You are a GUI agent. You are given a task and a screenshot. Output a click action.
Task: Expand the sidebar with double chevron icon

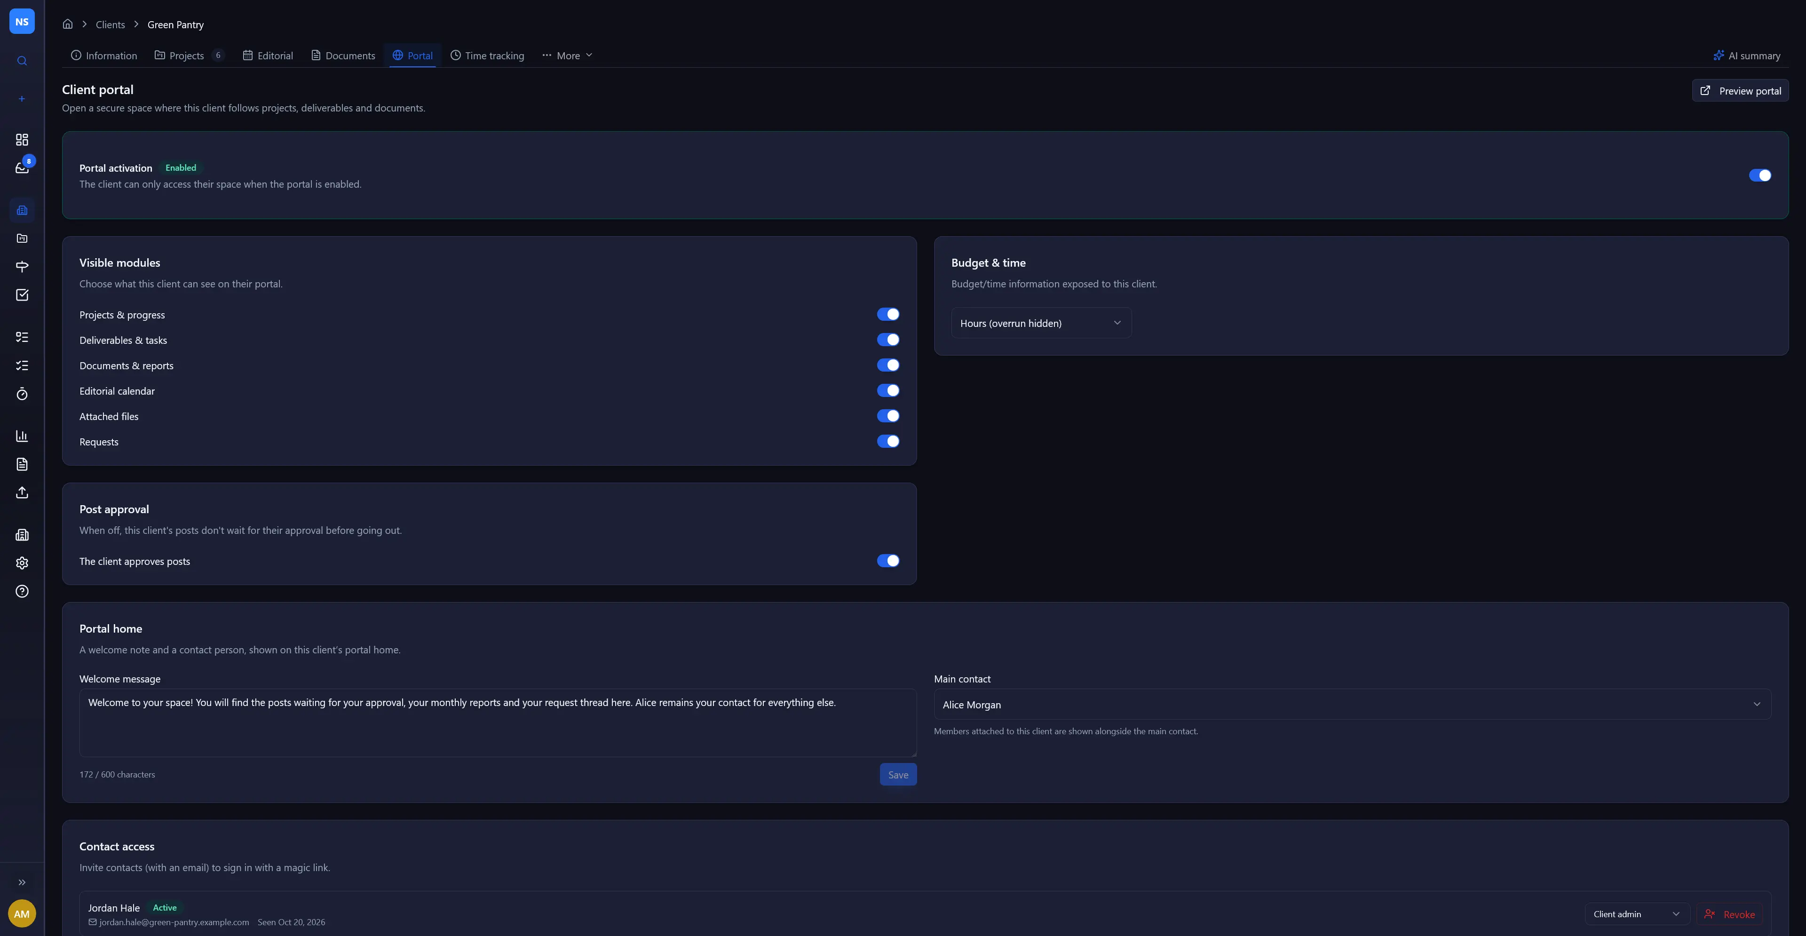22,883
